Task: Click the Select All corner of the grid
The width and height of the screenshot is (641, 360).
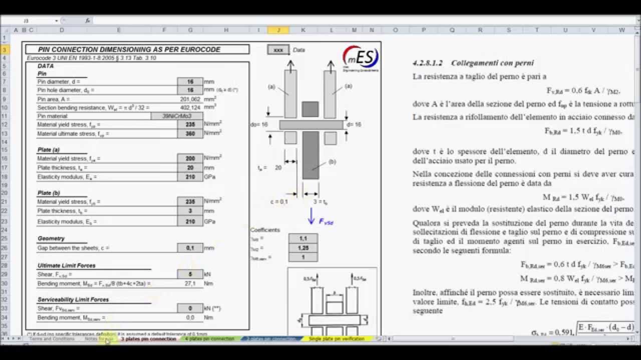Action: coord(5,30)
